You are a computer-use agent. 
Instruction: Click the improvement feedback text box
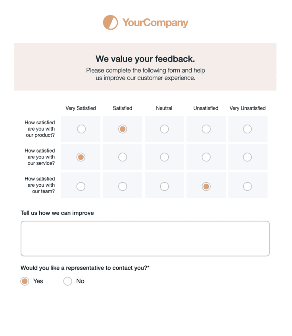pyautogui.click(x=145, y=238)
